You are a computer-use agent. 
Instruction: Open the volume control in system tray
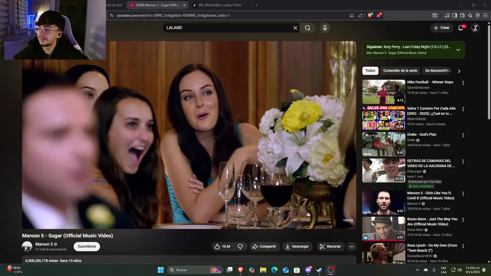click(460, 270)
